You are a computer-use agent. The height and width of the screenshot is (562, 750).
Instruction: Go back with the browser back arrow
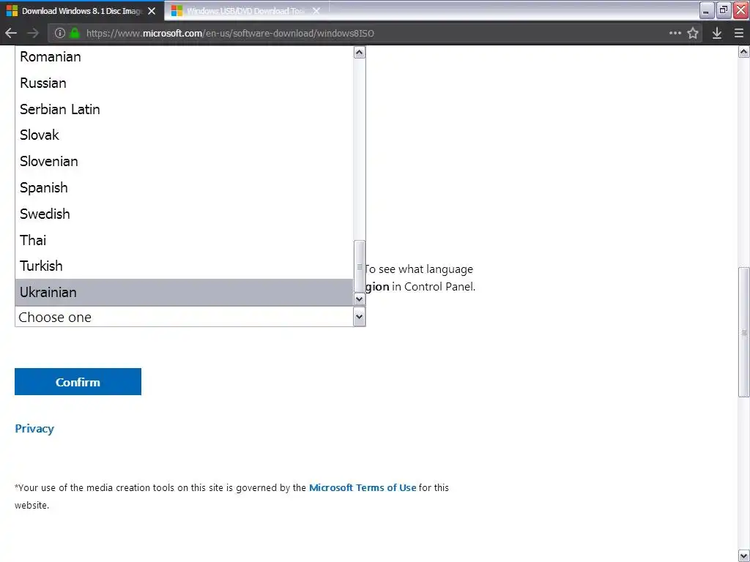[x=11, y=33]
